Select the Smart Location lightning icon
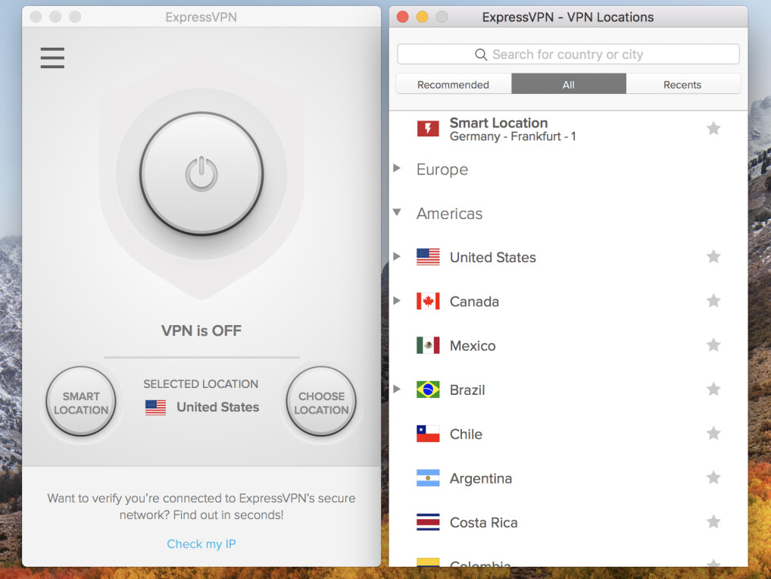771x579 pixels. [428, 129]
